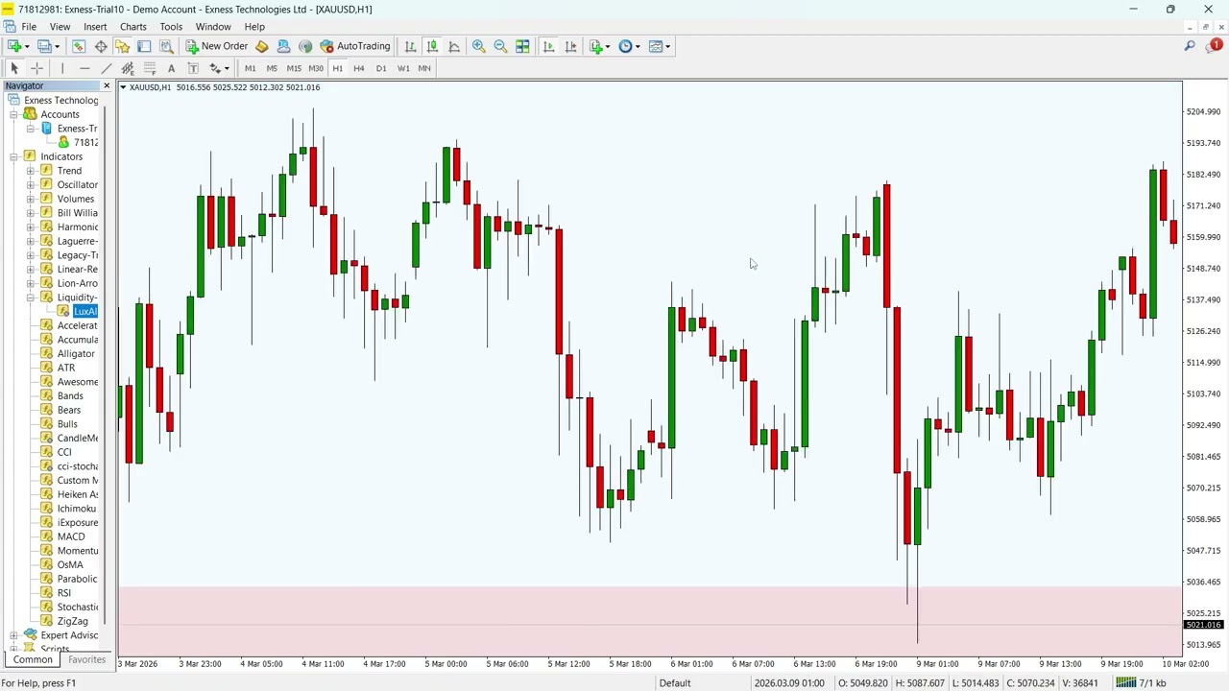Select the RSI indicator
This screenshot has width=1229, height=691.
coord(63,593)
